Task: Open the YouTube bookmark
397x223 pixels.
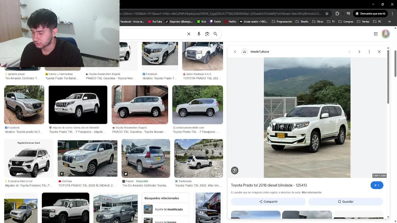Action: 155,22
